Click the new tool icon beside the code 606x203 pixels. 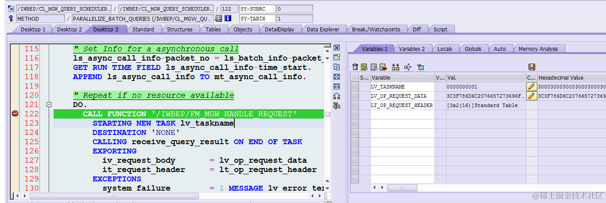tap(337, 57)
